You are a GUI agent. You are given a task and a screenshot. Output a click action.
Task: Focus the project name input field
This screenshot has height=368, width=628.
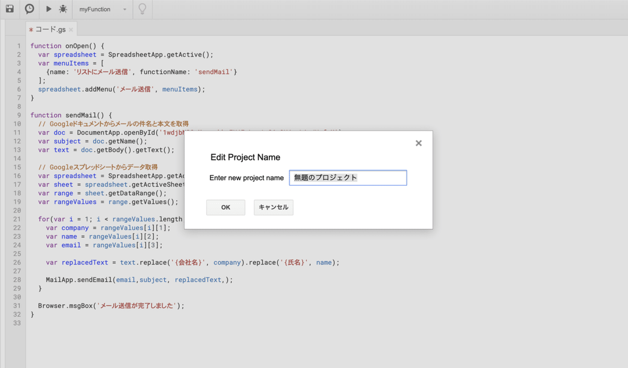pyautogui.click(x=348, y=177)
